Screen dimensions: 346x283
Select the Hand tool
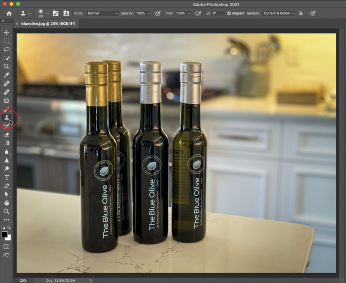(x=6, y=203)
